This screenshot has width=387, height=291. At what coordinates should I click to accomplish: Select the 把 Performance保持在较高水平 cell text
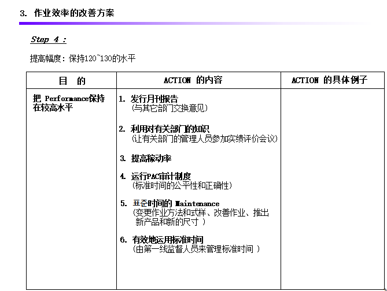coord(68,103)
